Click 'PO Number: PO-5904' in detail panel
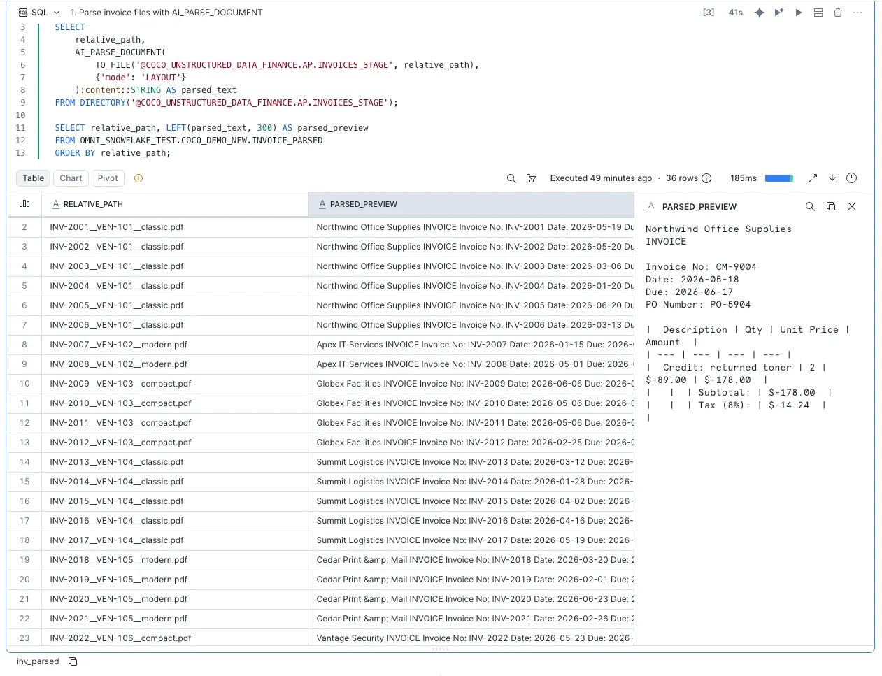Image resolution: width=882 pixels, height=676 pixels. pos(698,305)
